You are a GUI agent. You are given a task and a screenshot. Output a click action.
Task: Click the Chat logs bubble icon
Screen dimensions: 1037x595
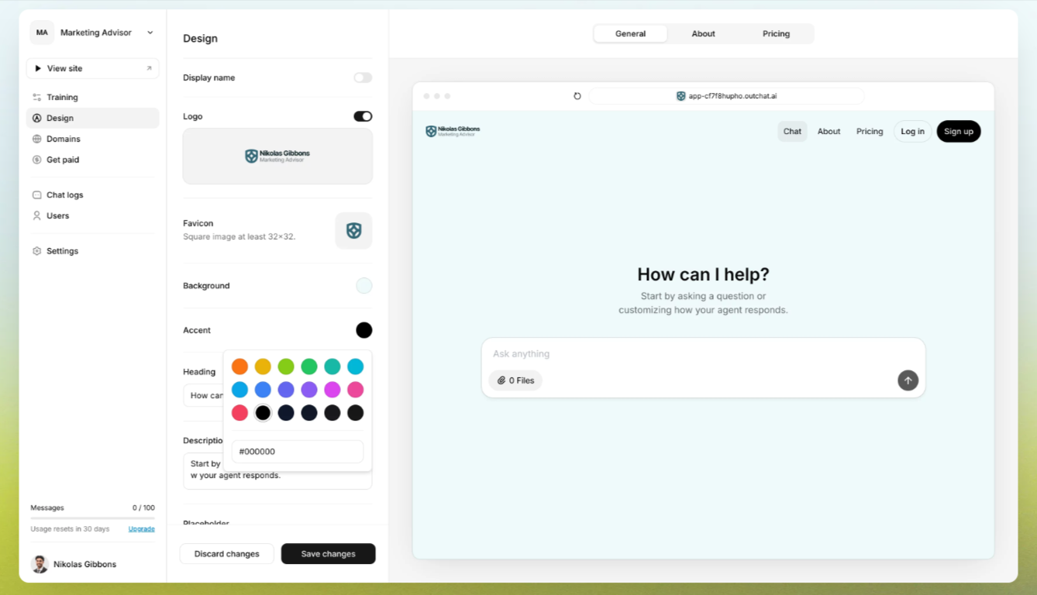tap(36, 195)
